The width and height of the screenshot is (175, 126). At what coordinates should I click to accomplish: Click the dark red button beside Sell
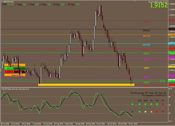20,72
